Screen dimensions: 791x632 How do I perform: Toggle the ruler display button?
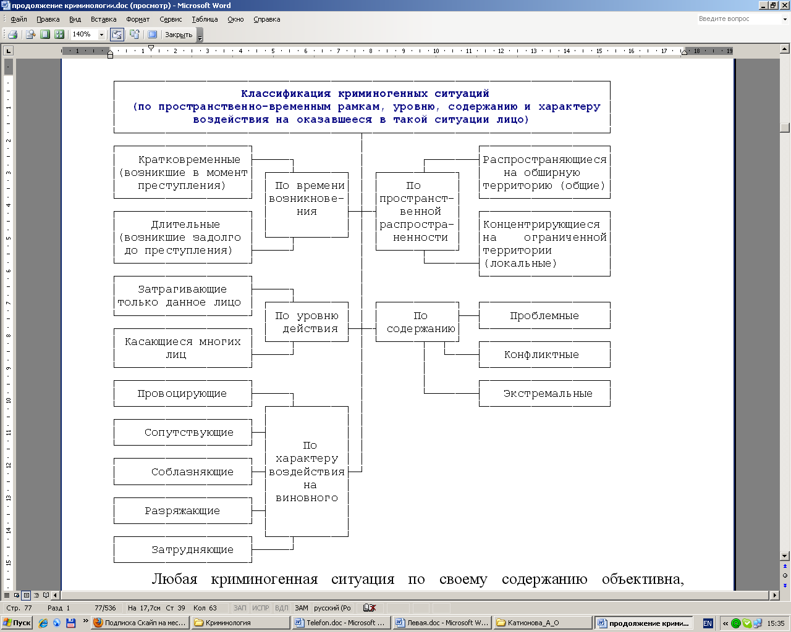(117, 35)
